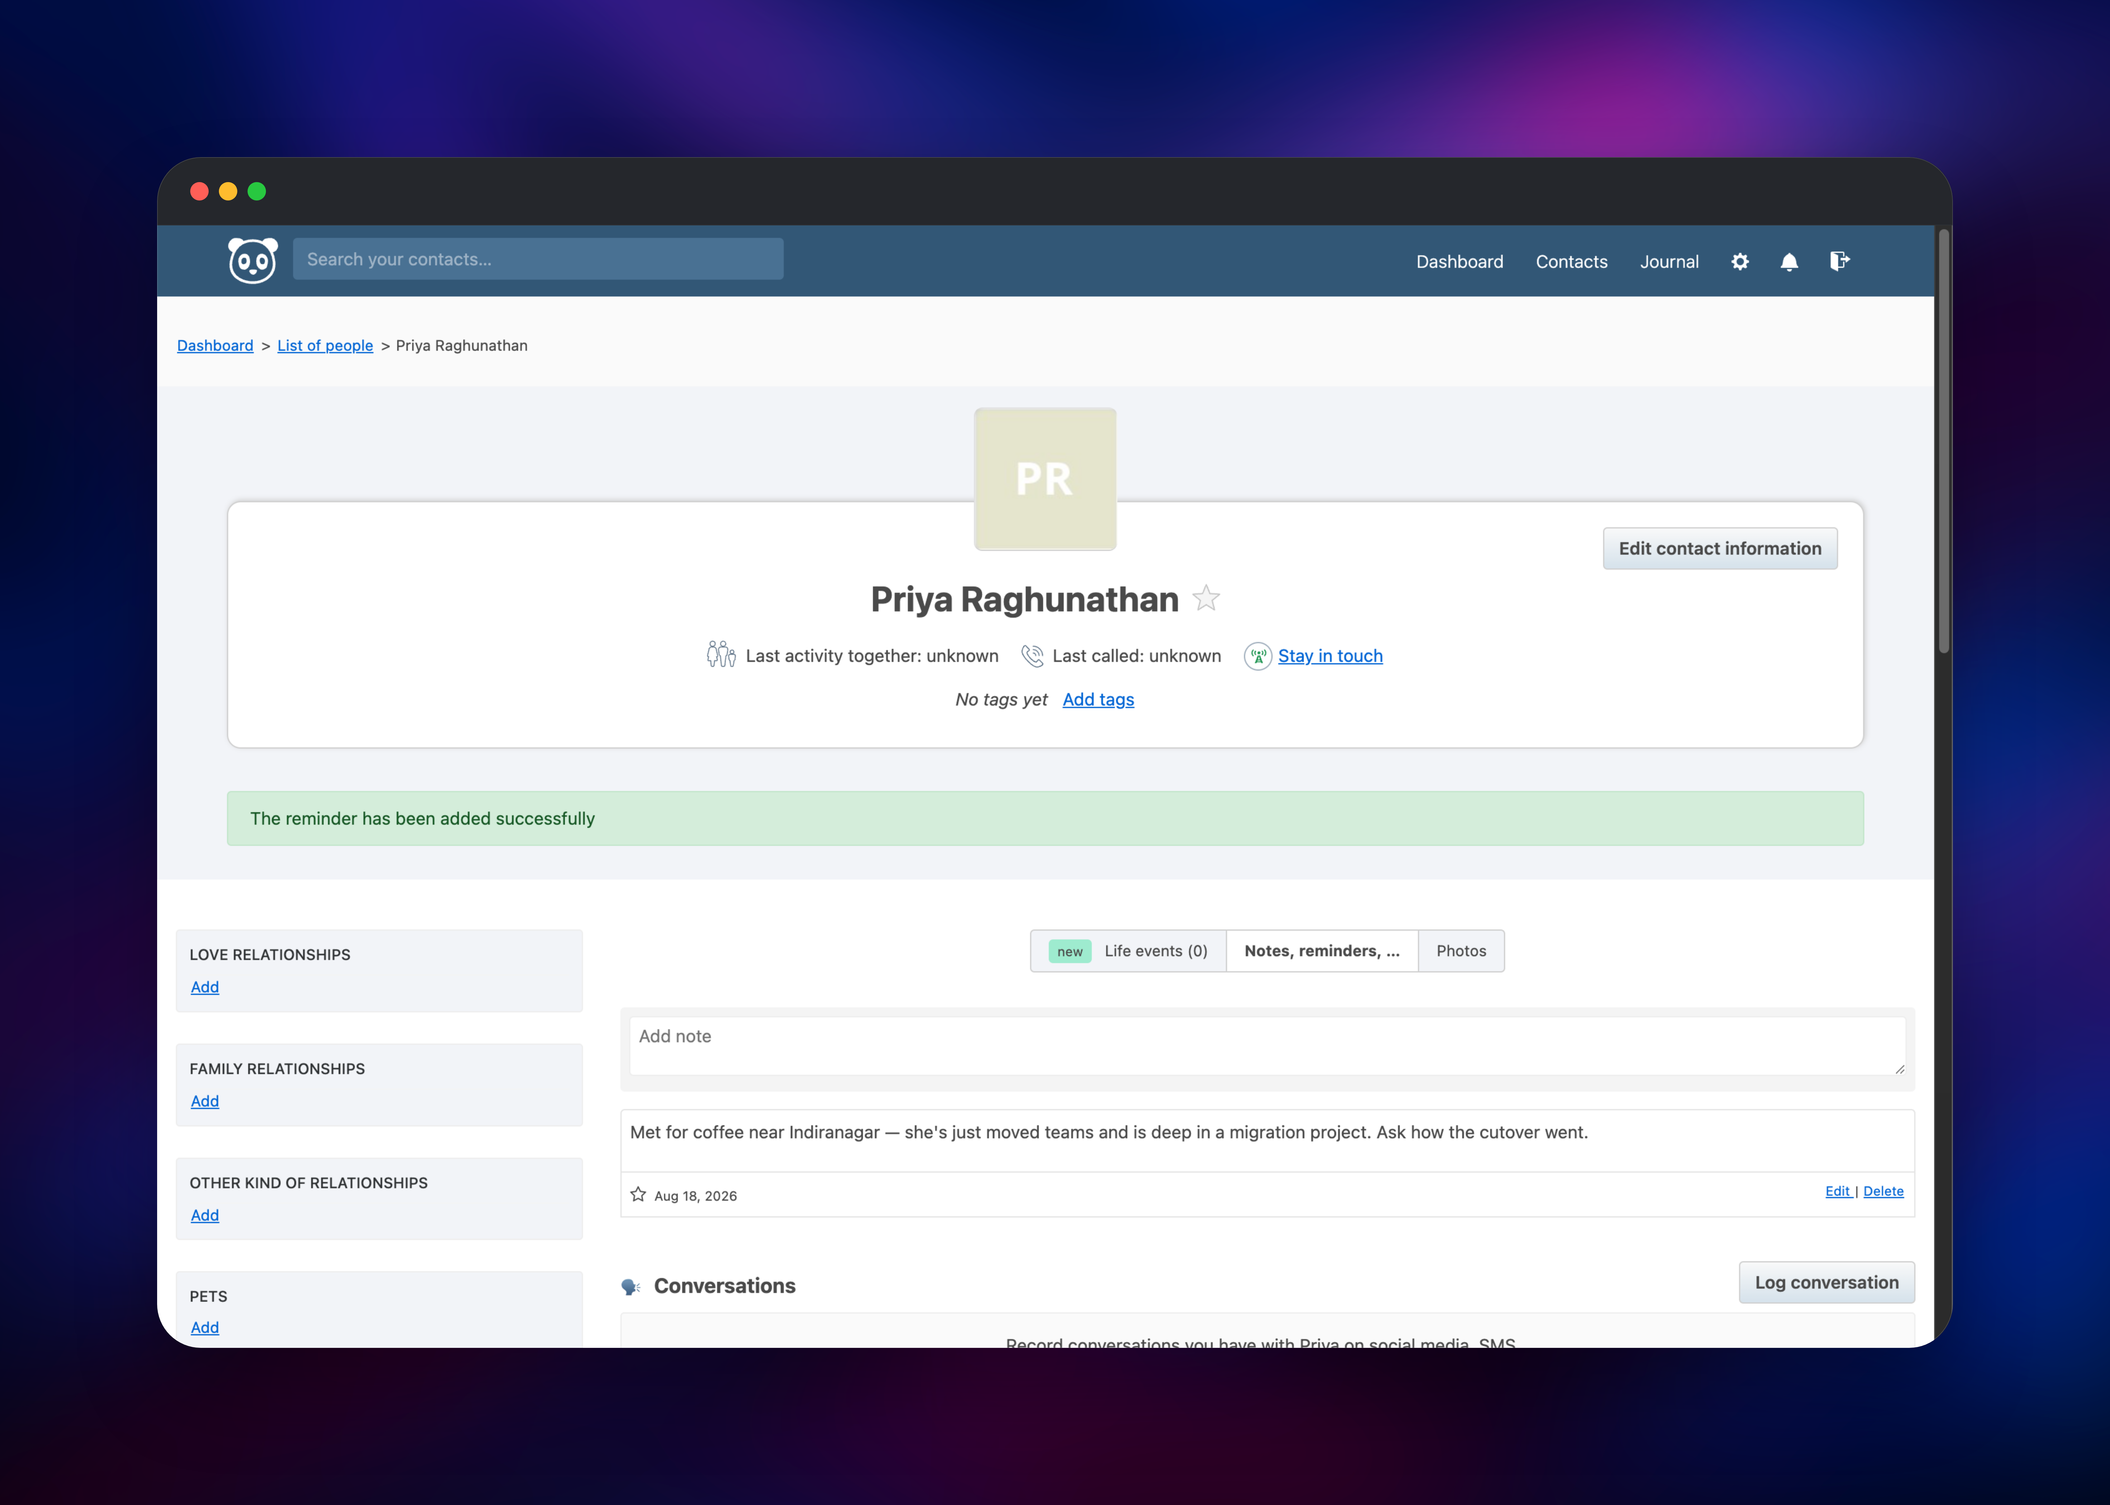The width and height of the screenshot is (2110, 1505).
Task: Edit the Indiranagar coffee note
Action: 1838,1192
